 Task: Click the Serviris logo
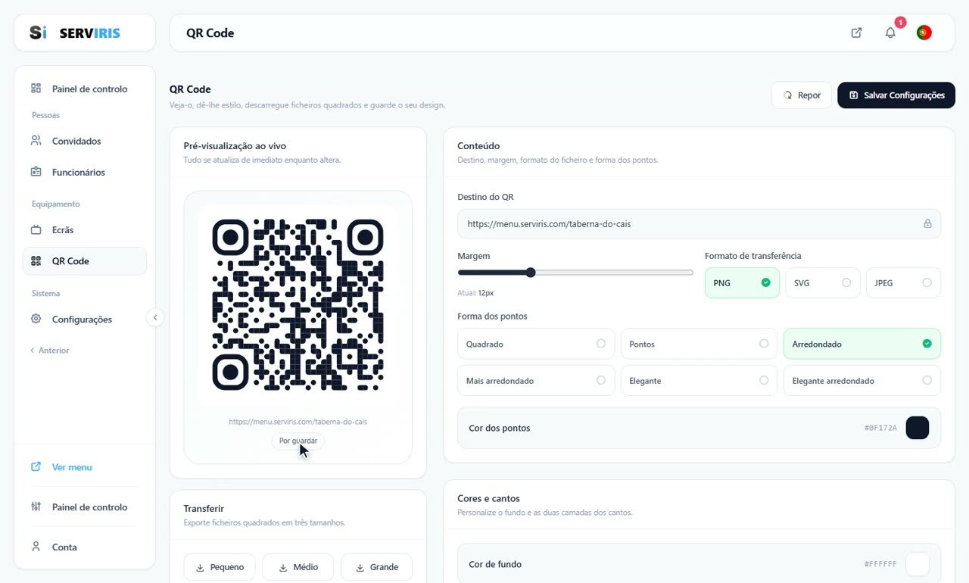pyautogui.click(x=75, y=33)
